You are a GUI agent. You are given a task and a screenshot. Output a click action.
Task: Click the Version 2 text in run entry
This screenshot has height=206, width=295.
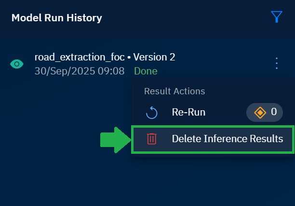click(x=154, y=57)
